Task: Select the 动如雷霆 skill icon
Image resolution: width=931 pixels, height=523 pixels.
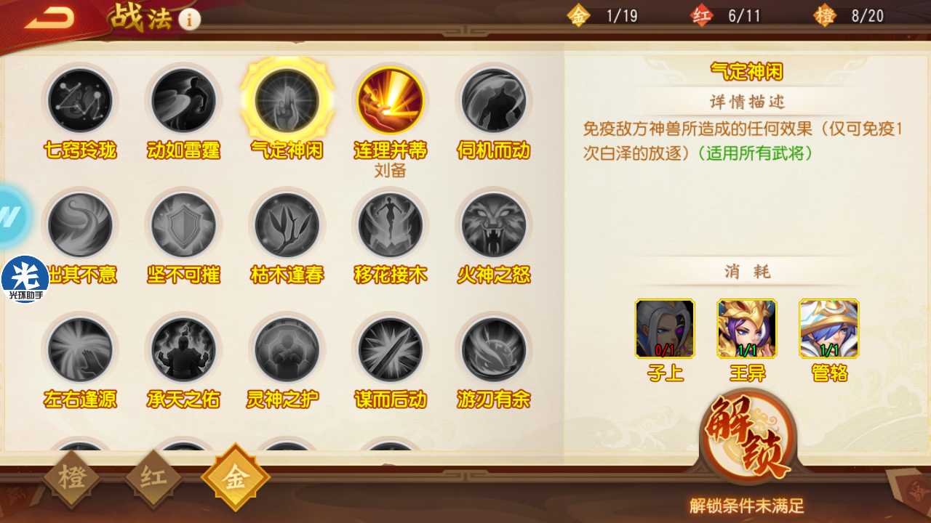Action: 183,101
